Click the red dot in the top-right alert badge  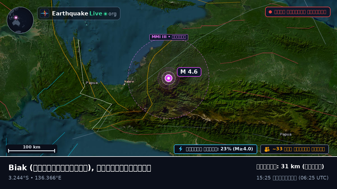pyautogui.click(x=270, y=12)
